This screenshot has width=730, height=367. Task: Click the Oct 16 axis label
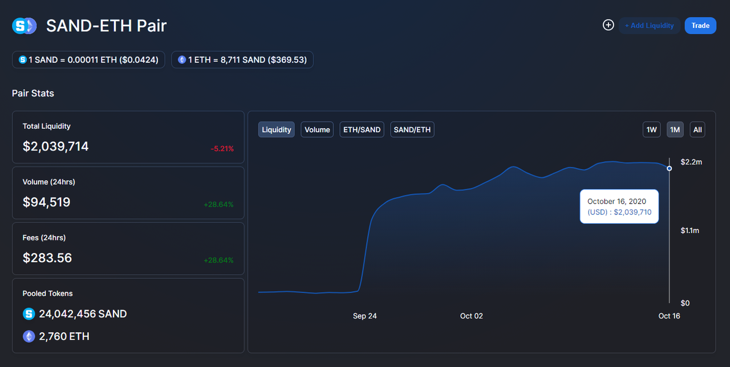point(670,316)
